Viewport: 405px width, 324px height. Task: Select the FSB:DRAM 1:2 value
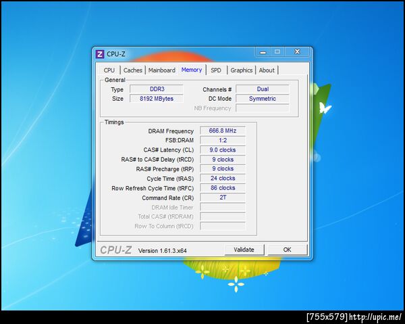click(x=223, y=140)
